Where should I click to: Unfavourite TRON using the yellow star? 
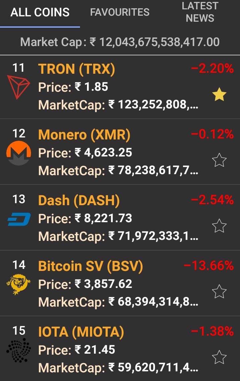click(219, 95)
